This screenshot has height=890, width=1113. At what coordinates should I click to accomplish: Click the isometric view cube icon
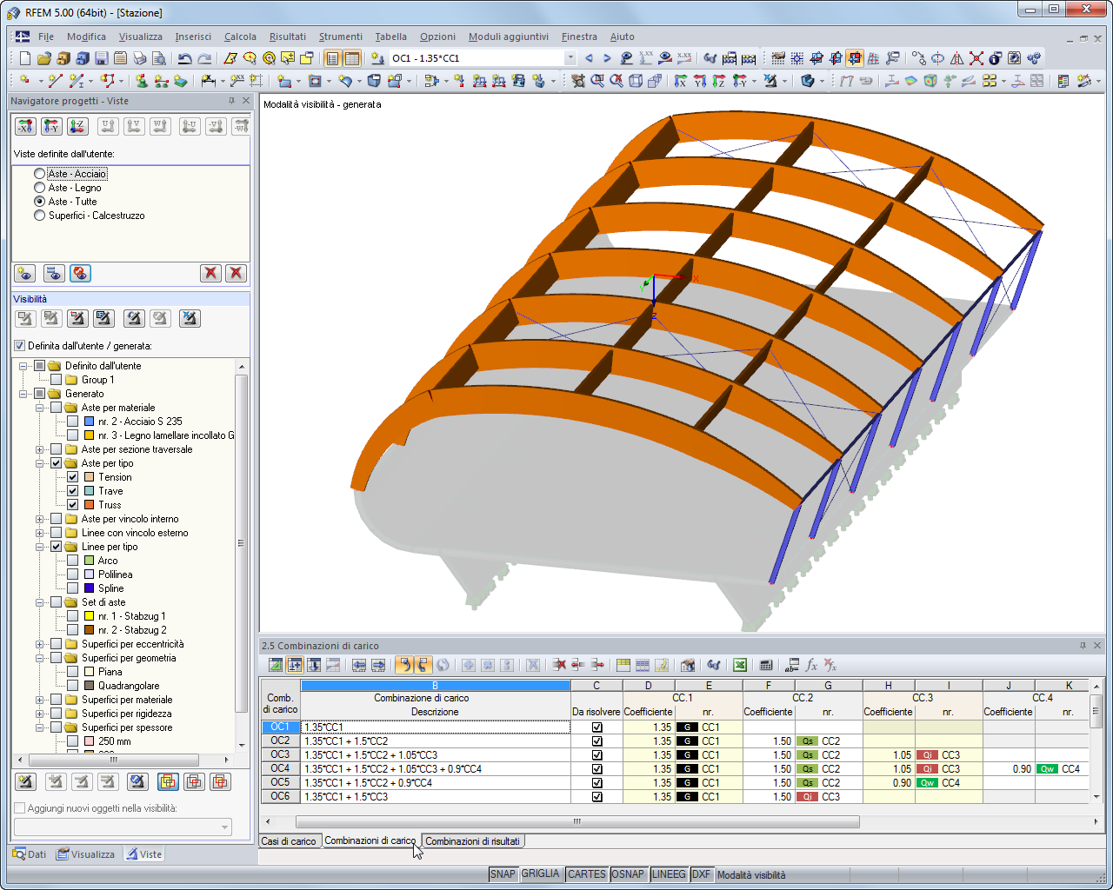click(636, 81)
